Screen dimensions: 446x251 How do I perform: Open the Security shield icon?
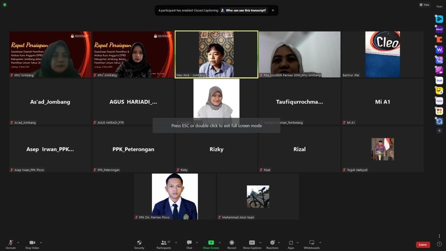(x=139, y=243)
